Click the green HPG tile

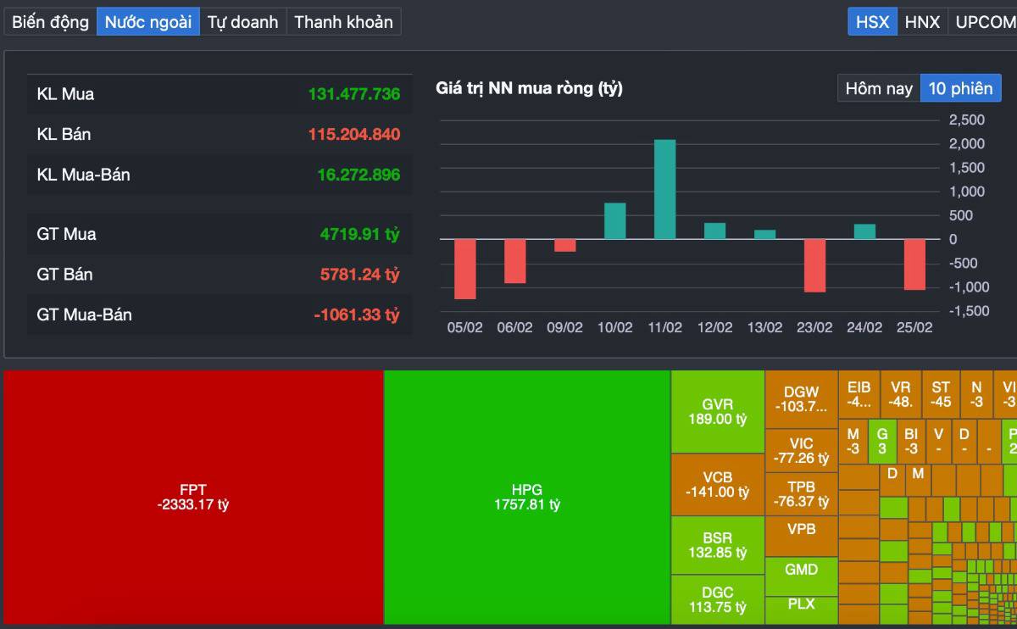[x=525, y=496]
